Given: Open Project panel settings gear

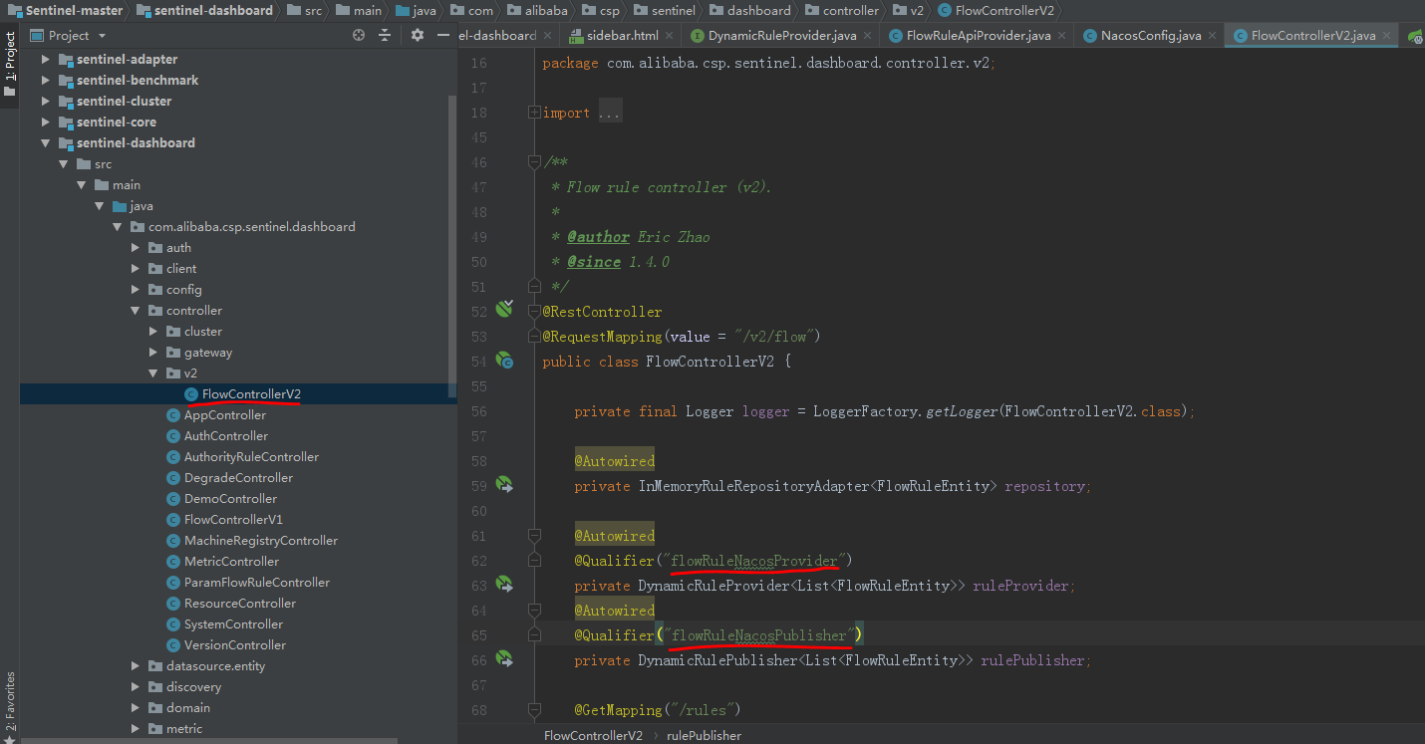Looking at the screenshot, I should pyautogui.click(x=418, y=35).
